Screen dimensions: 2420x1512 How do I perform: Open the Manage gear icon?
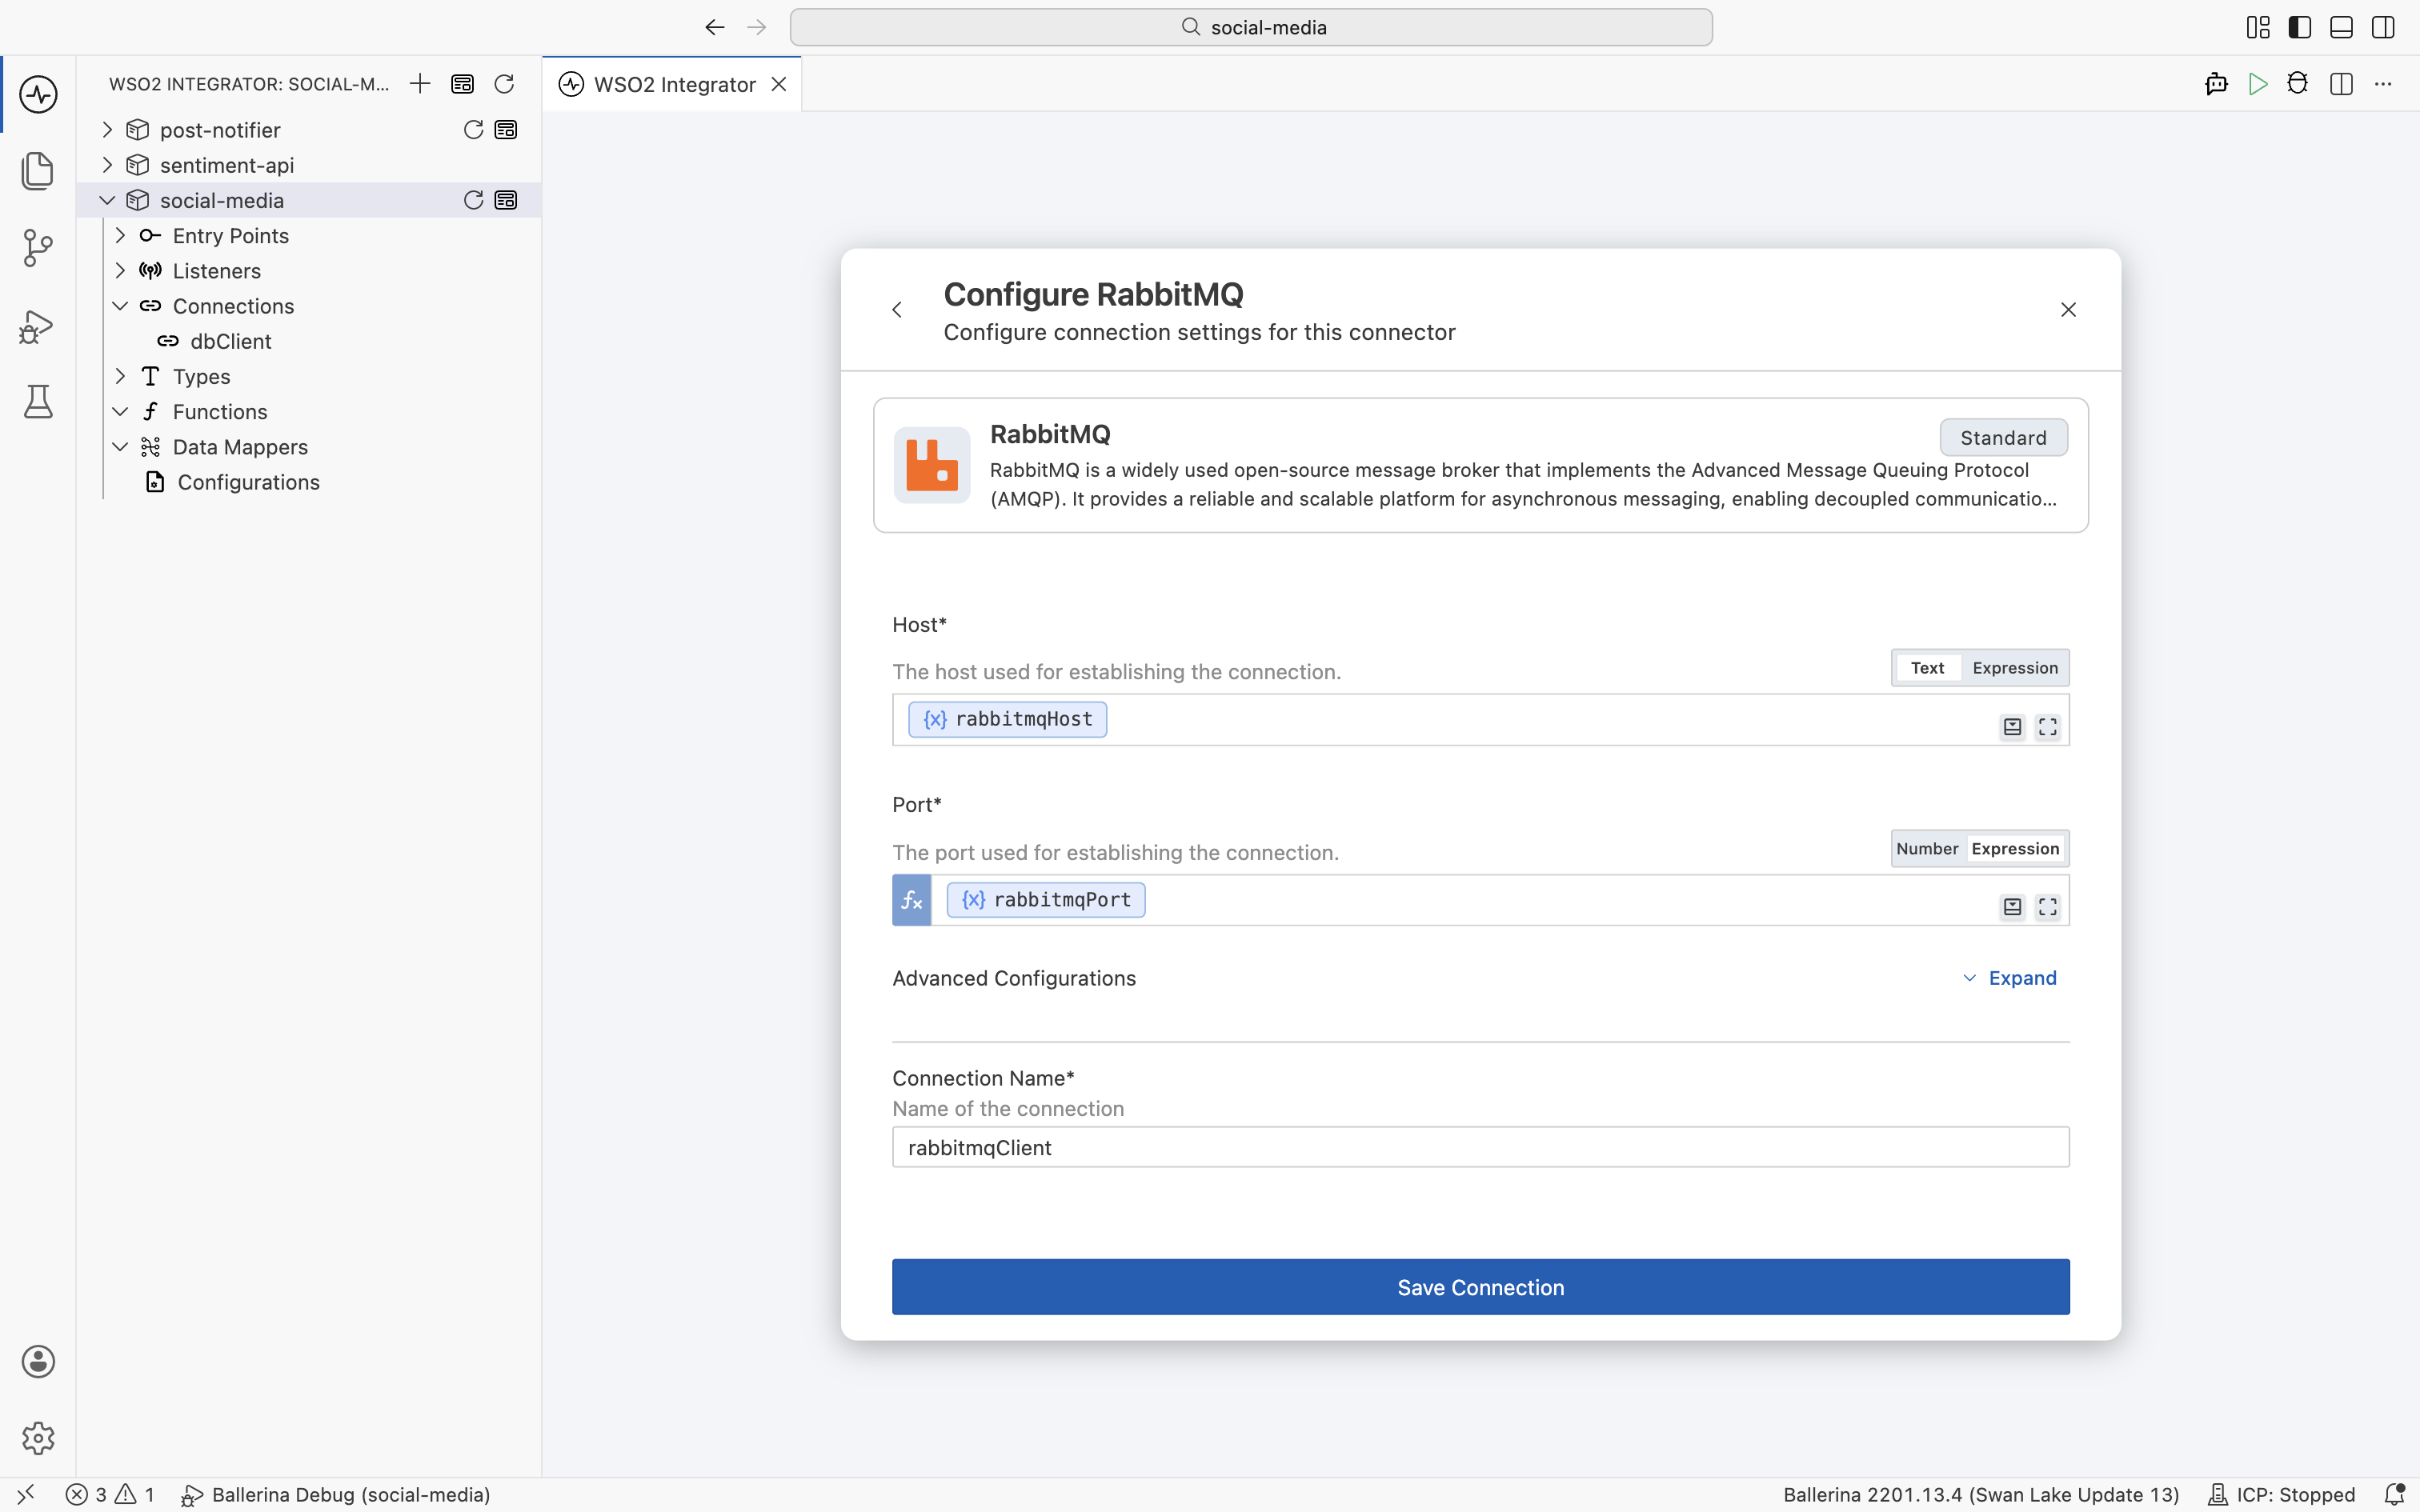point(38,1438)
